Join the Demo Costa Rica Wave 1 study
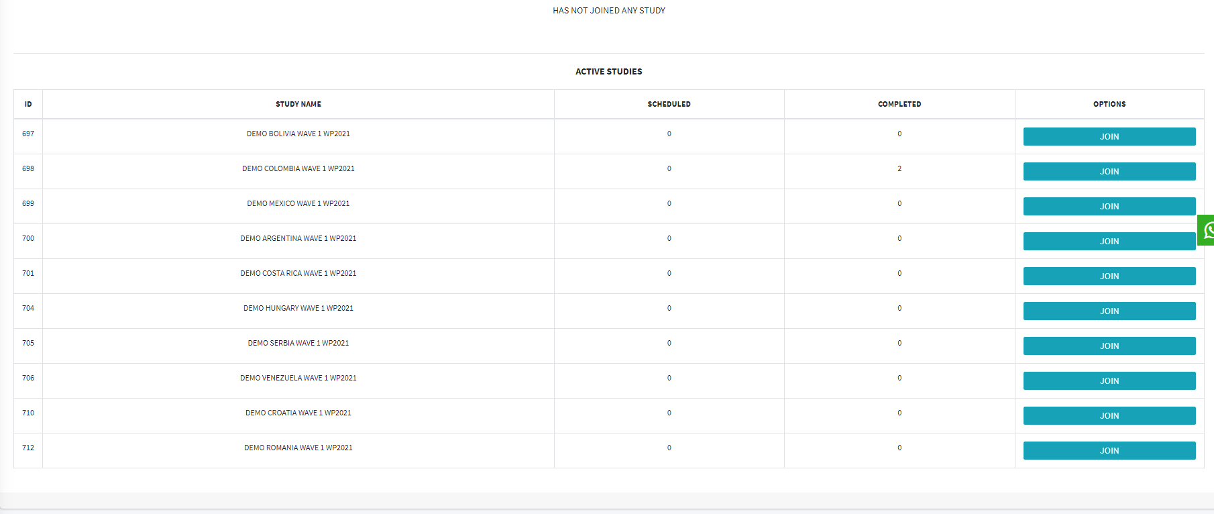The width and height of the screenshot is (1214, 514). coord(1109,276)
